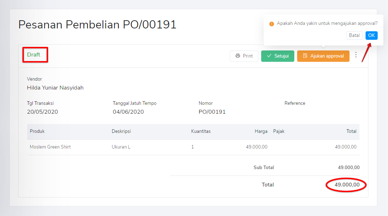Image resolution: width=388 pixels, height=216 pixels.
Task: Click the Deskripsi column header
Action: point(121,131)
